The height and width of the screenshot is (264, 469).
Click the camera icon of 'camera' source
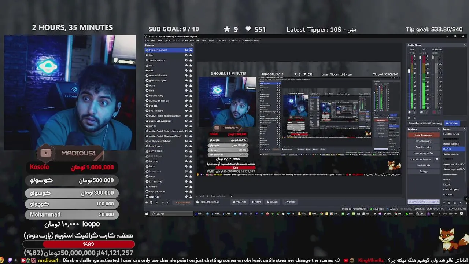point(147,187)
